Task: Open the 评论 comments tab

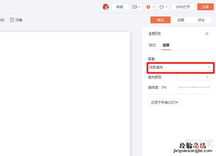Action: (x=201, y=20)
